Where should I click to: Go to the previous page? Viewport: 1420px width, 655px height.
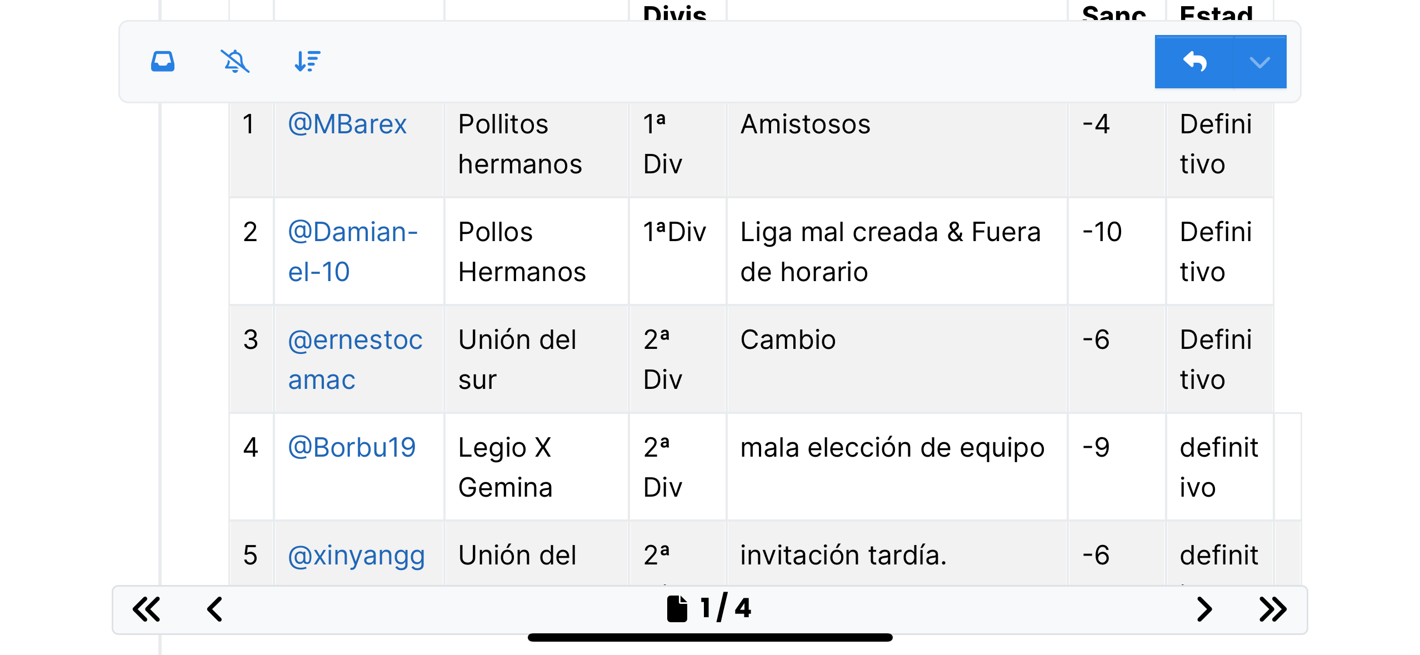pyautogui.click(x=215, y=609)
